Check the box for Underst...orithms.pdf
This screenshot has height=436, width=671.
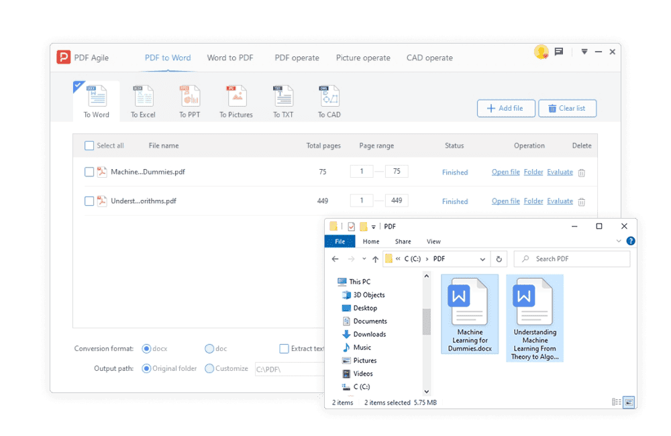(89, 201)
